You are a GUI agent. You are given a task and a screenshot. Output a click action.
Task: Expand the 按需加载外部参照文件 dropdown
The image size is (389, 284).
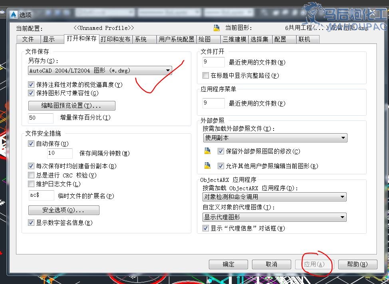coord(275,138)
